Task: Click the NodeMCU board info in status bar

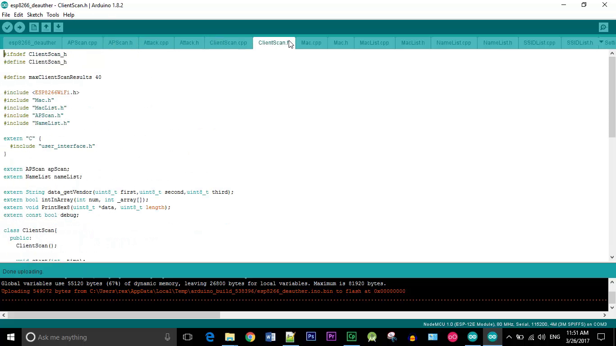Action: click(515, 324)
